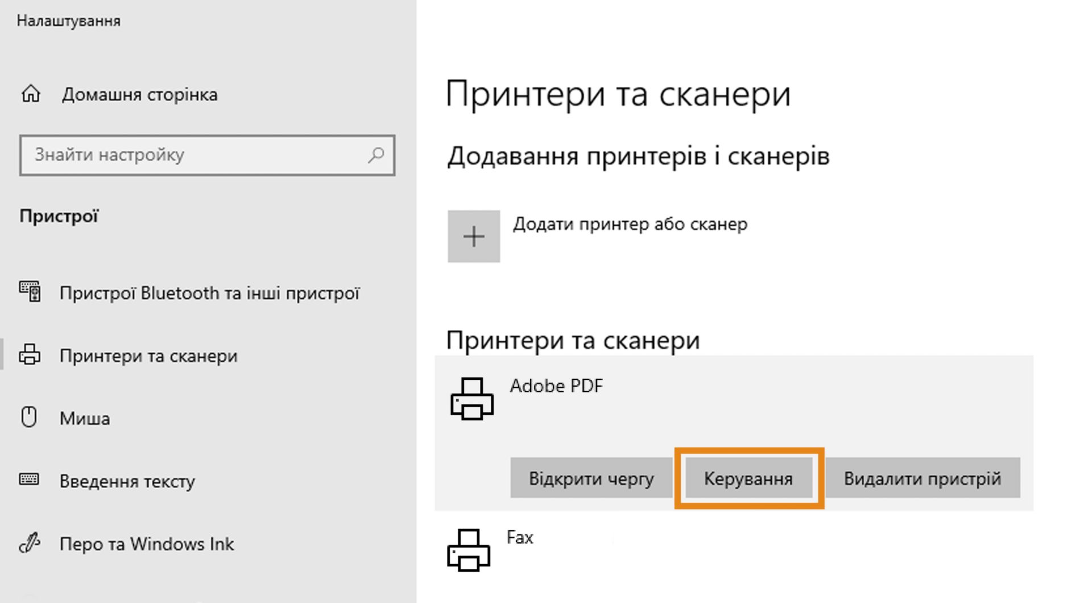
Task: Select the Fax printer entry
Action: tap(519, 537)
